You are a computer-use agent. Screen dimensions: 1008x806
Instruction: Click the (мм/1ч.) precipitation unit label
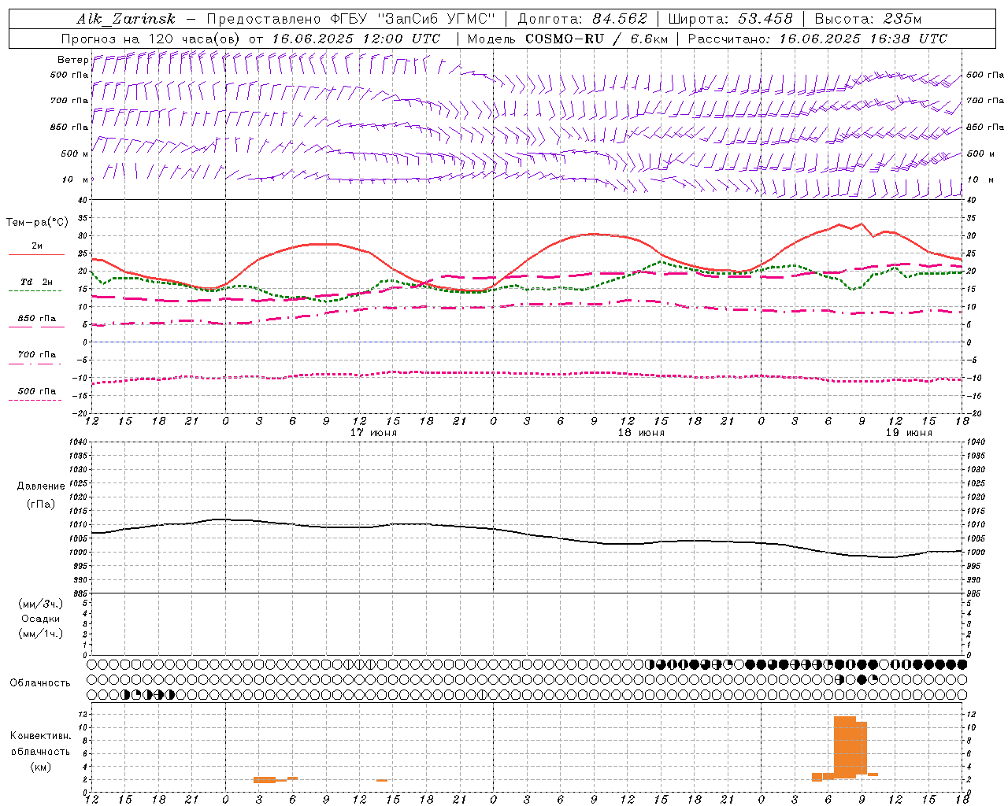[x=41, y=634]
